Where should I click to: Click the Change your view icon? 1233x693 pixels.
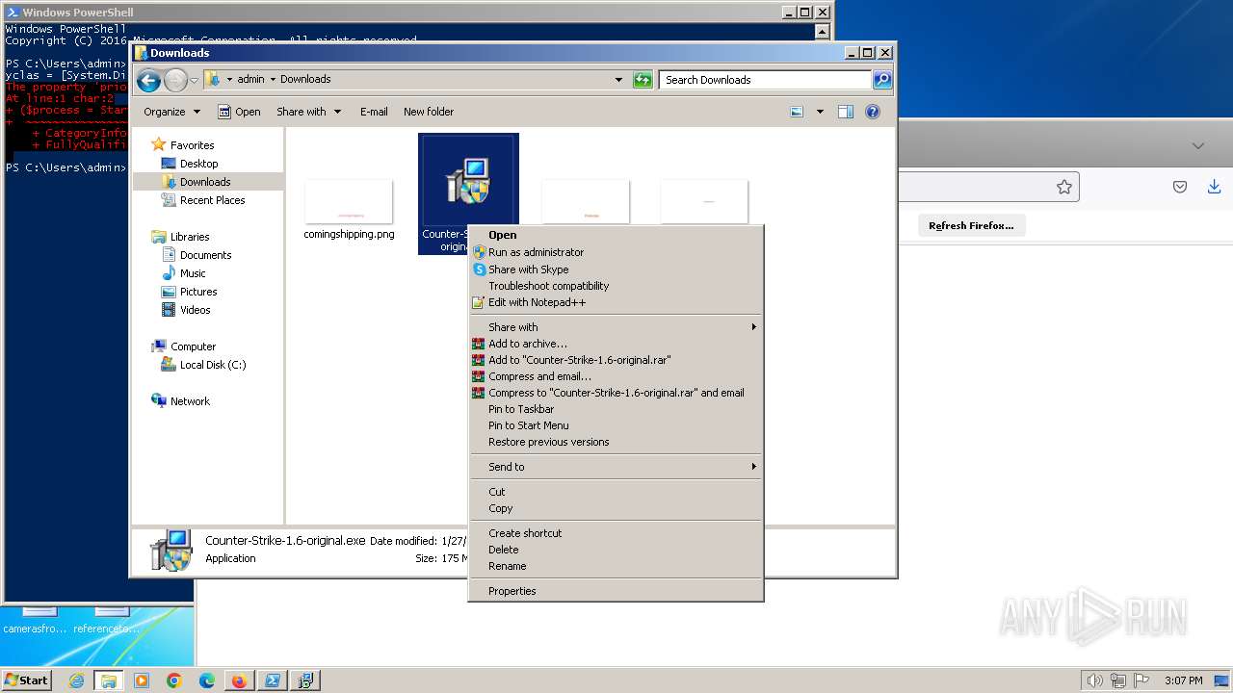click(x=797, y=112)
